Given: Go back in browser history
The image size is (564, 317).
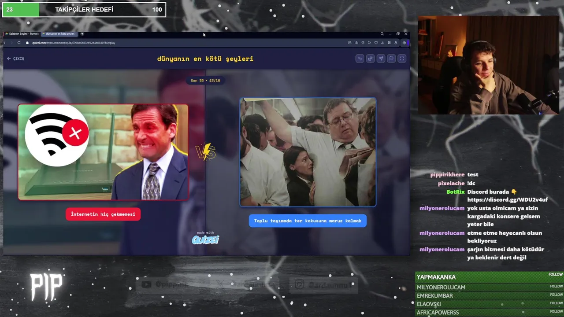Looking at the screenshot, I should [x=4, y=43].
